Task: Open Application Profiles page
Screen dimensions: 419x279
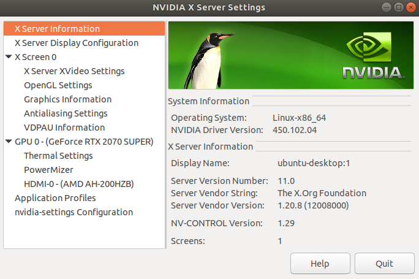Action: pos(55,198)
